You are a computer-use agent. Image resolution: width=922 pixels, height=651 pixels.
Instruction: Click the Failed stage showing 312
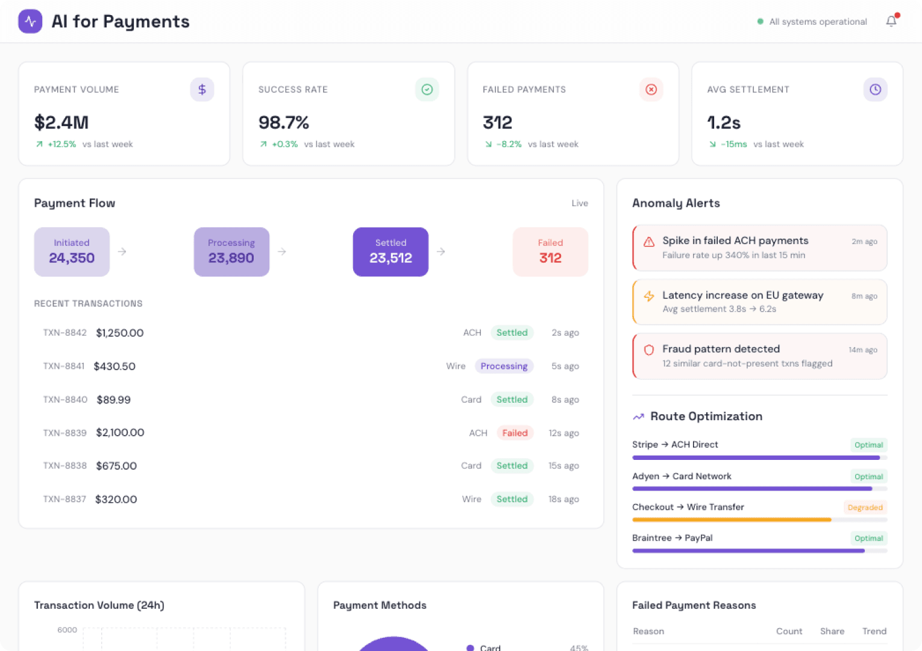click(x=550, y=251)
